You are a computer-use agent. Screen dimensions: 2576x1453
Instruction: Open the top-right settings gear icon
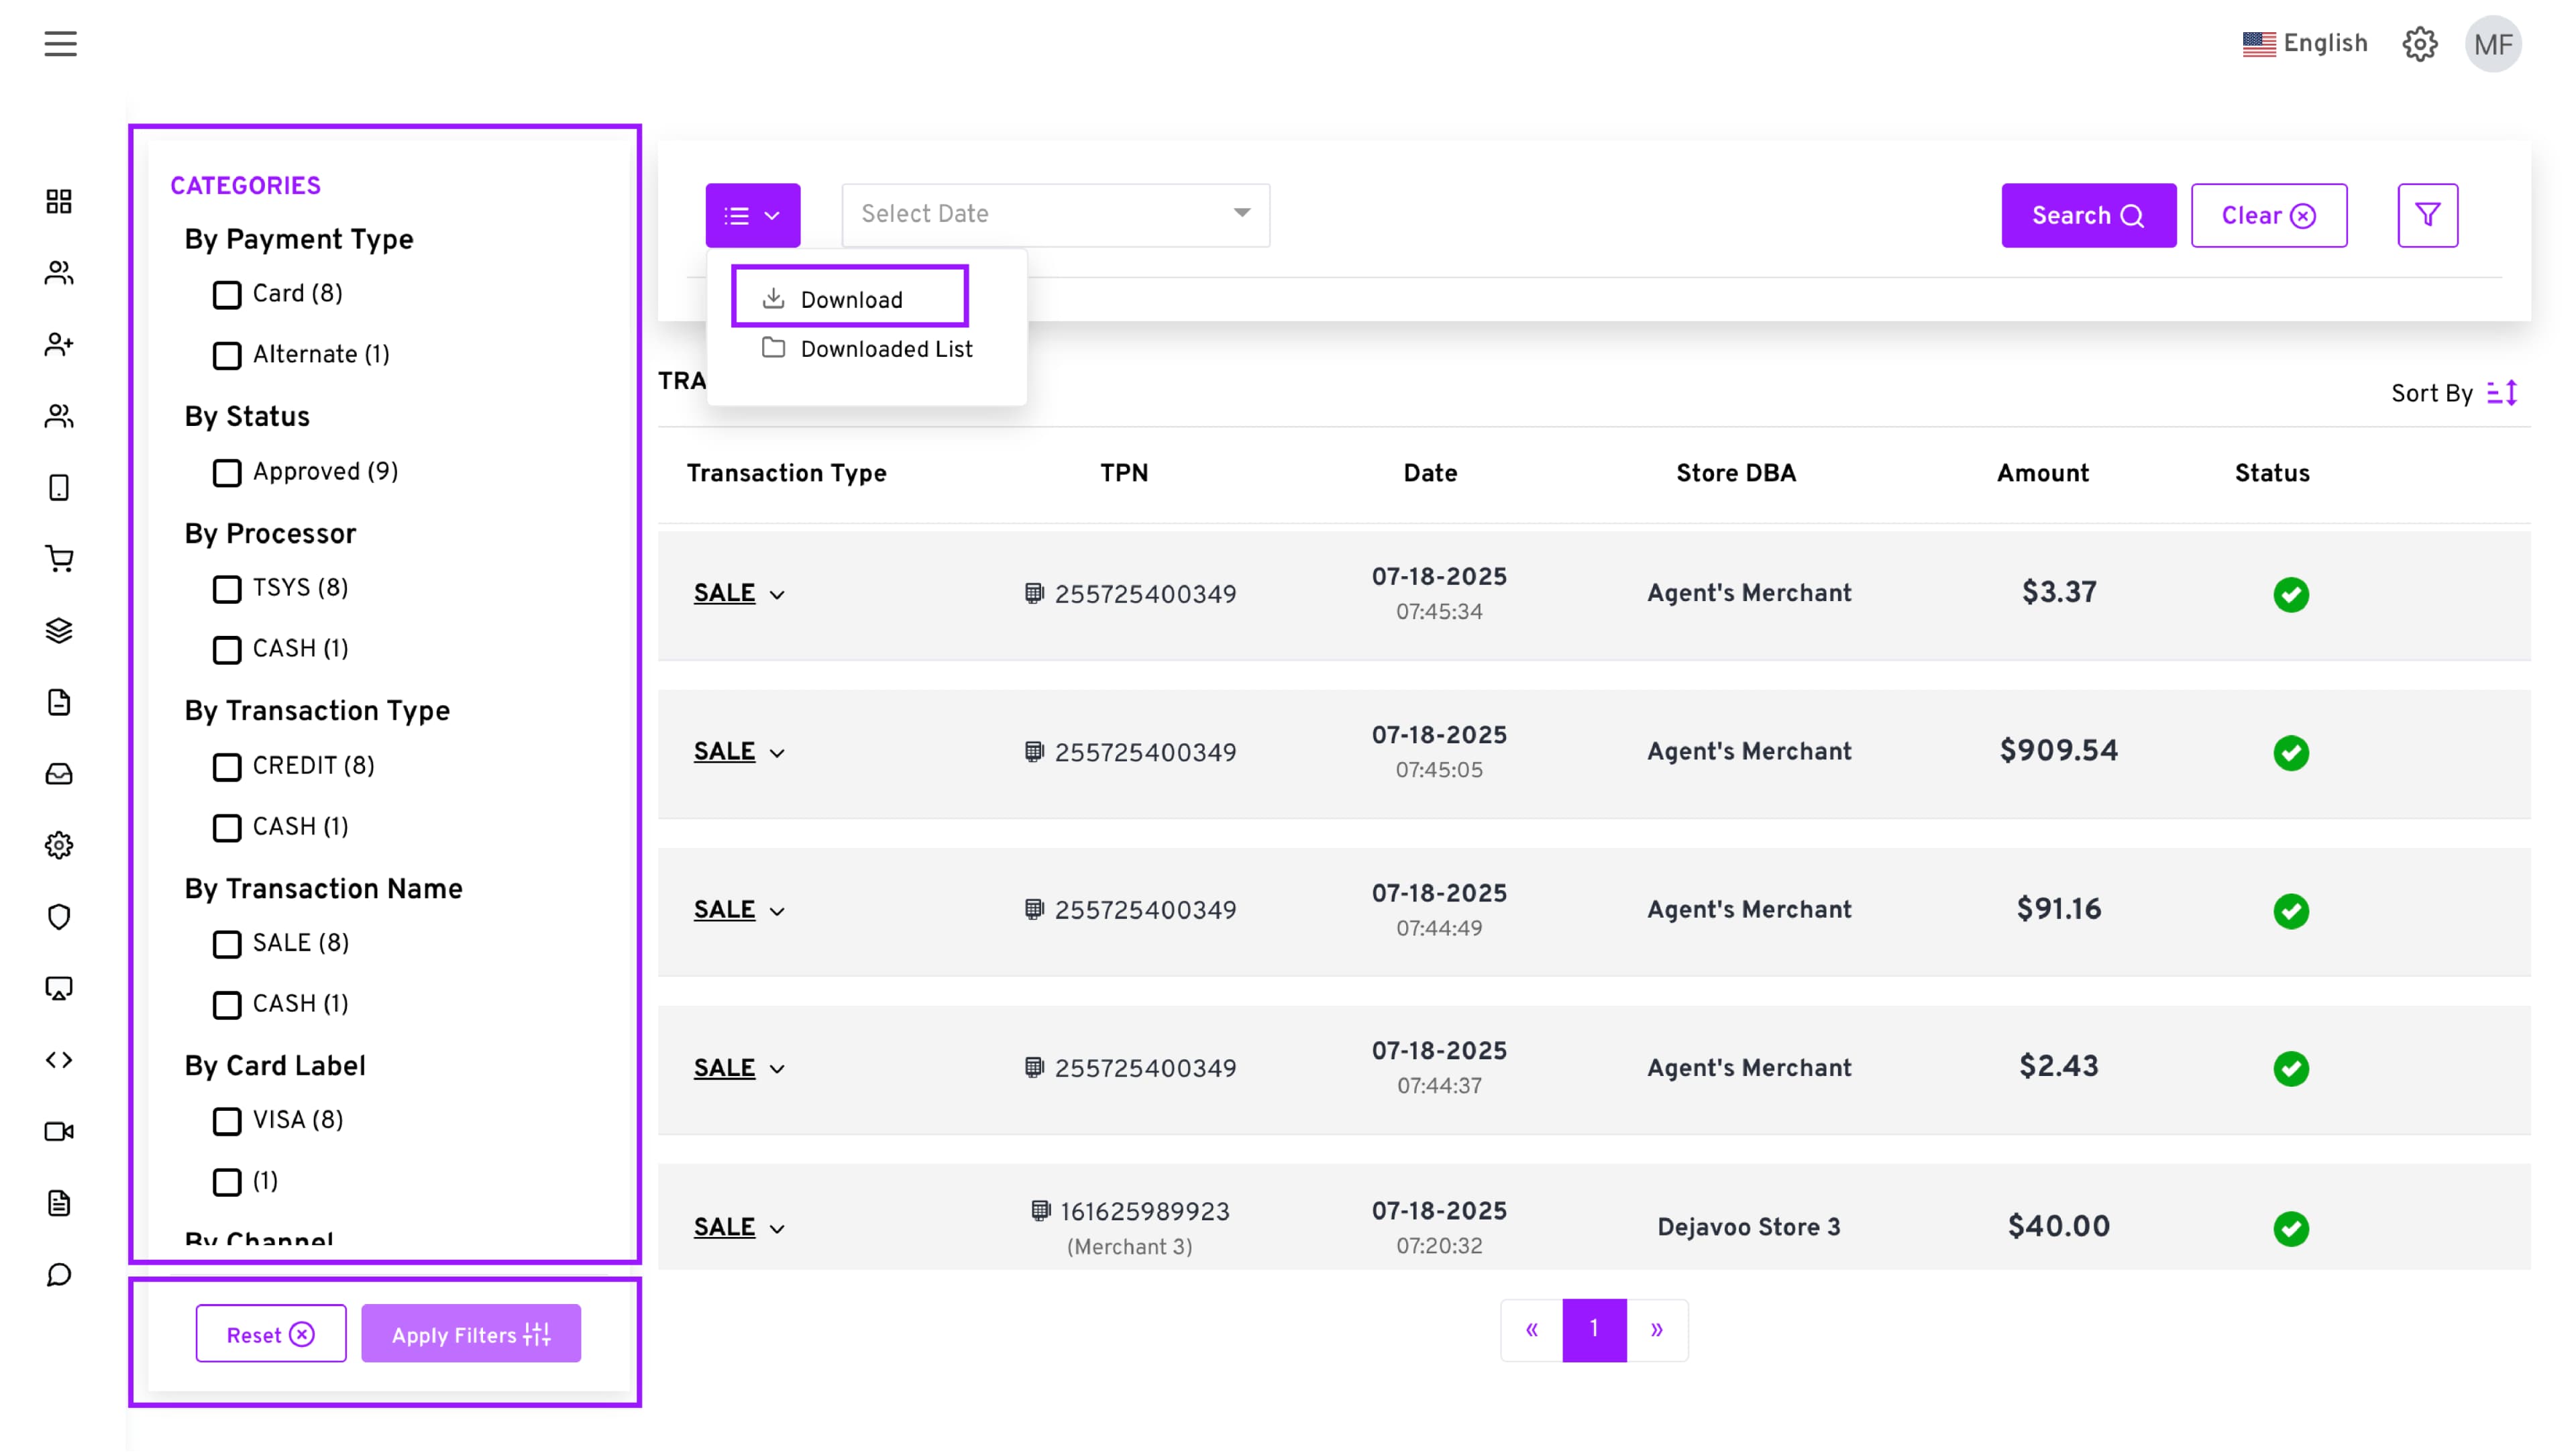2419,44
